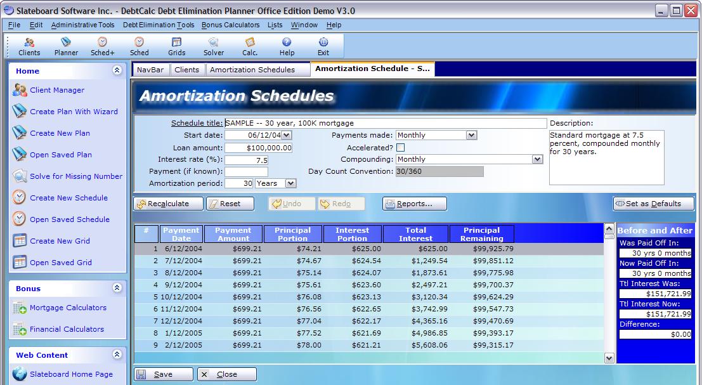Click the schedule table scroll down arrow
The width and height of the screenshot is (702, 385).
click(x=609, y=358)
